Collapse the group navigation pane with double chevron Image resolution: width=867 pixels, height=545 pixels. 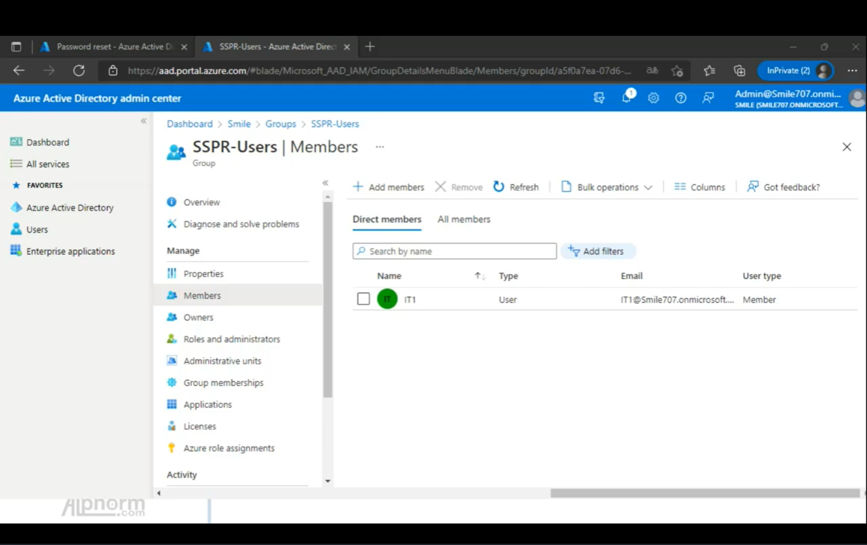[326, 183]
